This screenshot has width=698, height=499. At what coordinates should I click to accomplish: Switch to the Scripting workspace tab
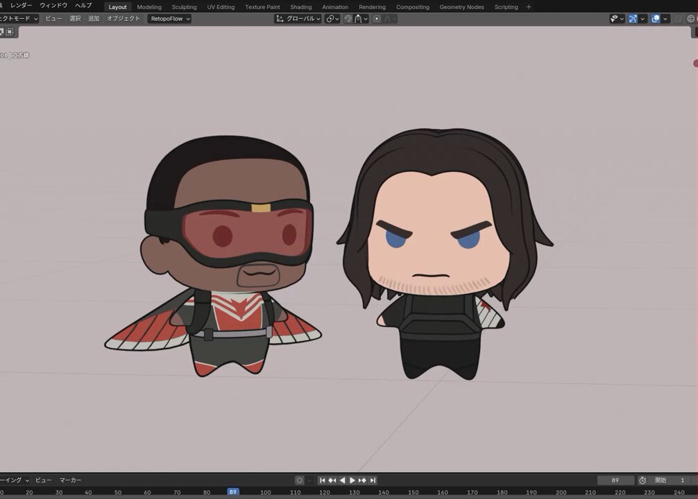coord(506,7)
